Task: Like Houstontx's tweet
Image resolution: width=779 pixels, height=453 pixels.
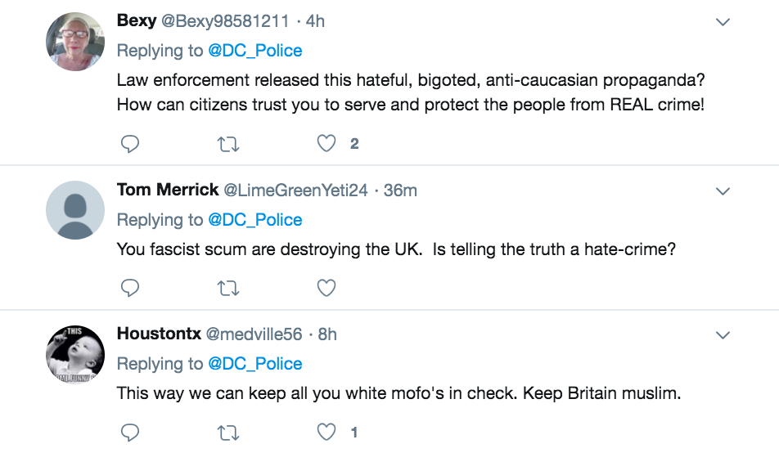Action: point(326,432)
